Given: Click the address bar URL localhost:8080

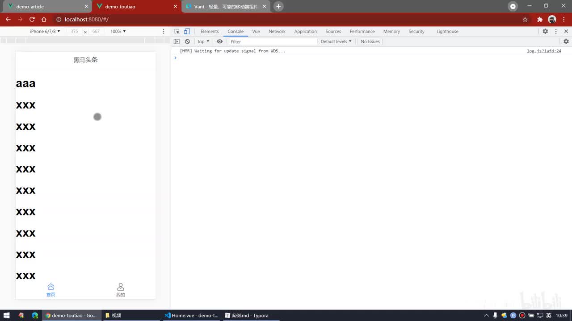Looking at the screenshot, I should point(87,19).
